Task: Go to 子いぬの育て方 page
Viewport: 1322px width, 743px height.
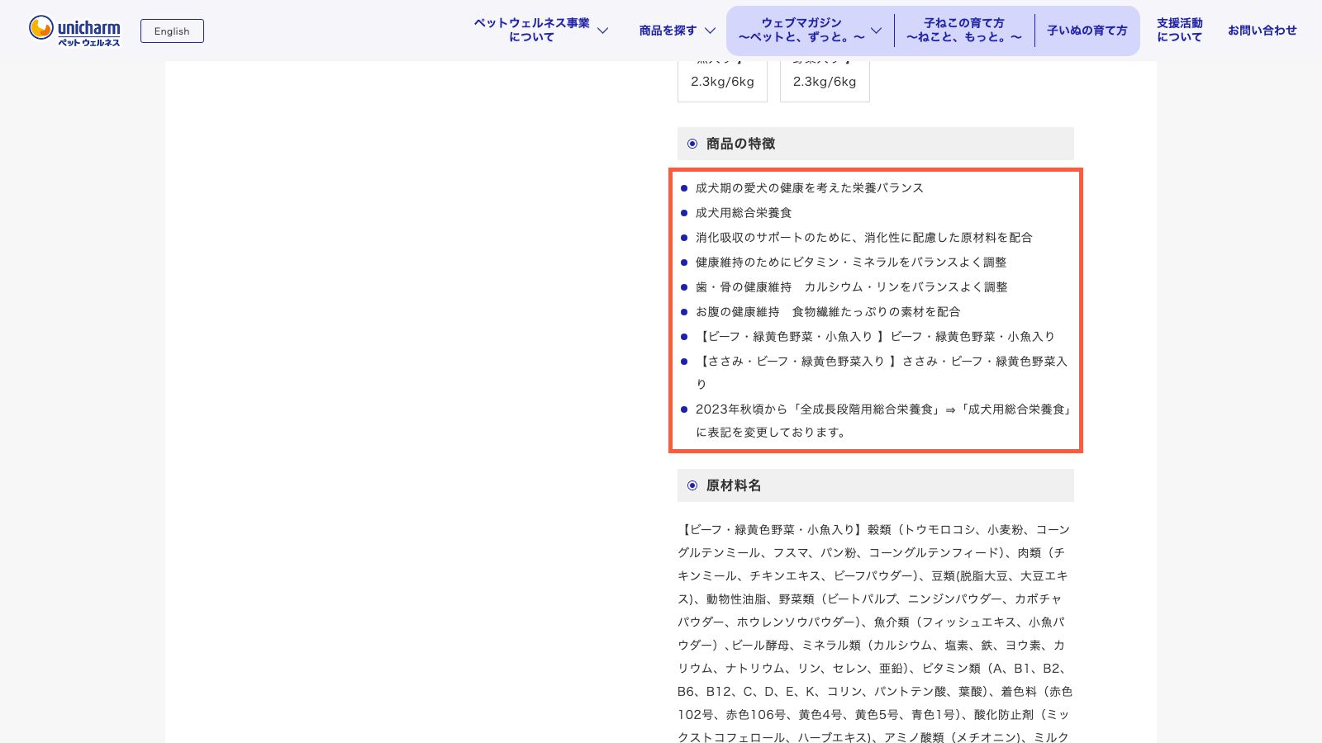Action: [1087, 31]
